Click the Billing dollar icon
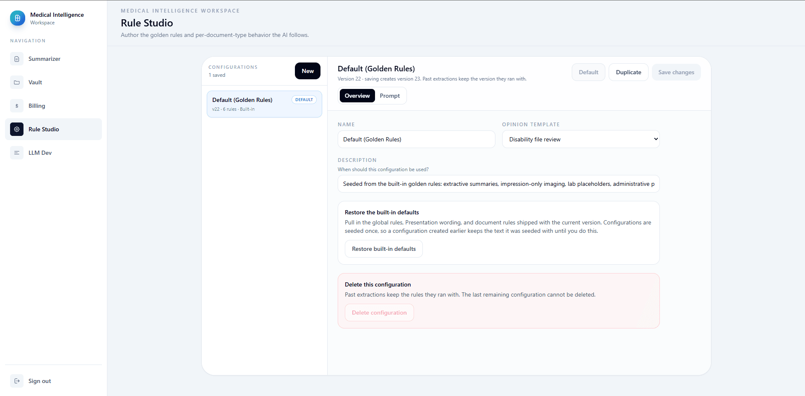This screenshot has height=396, width=805. [17, 106]
